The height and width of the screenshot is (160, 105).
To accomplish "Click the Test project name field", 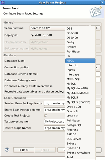I will click(55, 121).
